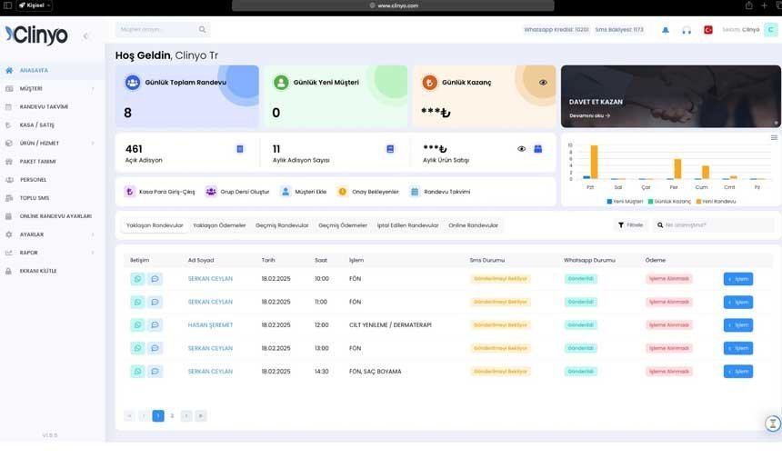Open Hasan Şeremet customer link
This screenshot has width=782, height=458.
point(210,325)
